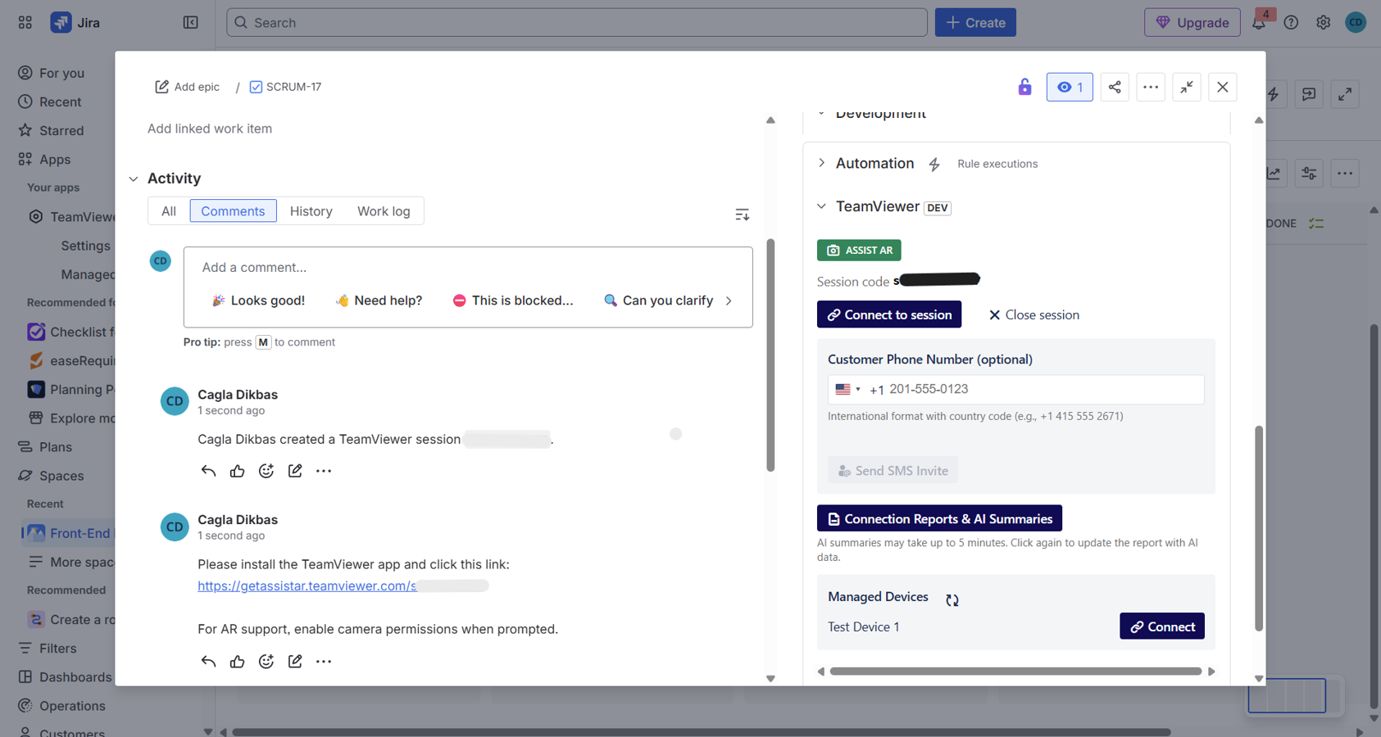Open For you in sidebar
Image resolution: width=1381 pixels, height=737 pixels.
[51, 73]
